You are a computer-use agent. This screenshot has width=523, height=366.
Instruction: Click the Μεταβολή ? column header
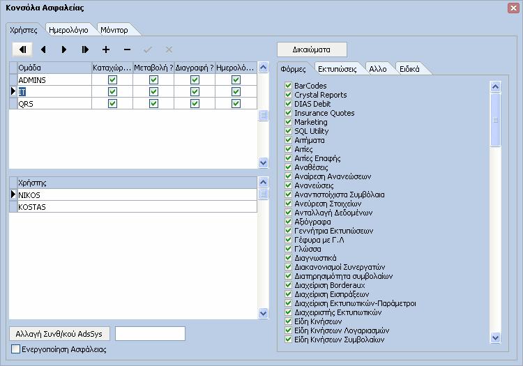tap(153, 68)
